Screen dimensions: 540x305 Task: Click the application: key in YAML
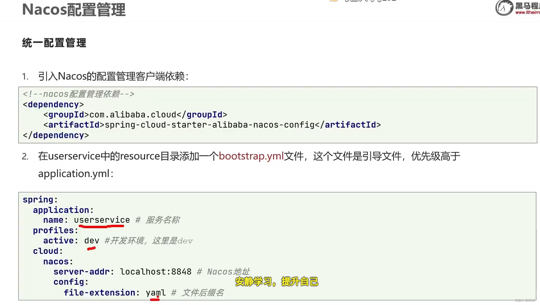(x=63, y=210)
